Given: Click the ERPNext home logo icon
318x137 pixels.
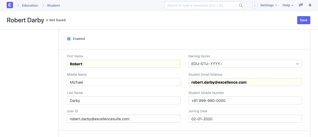Looking at the screenshot, I should pos(10,5).
